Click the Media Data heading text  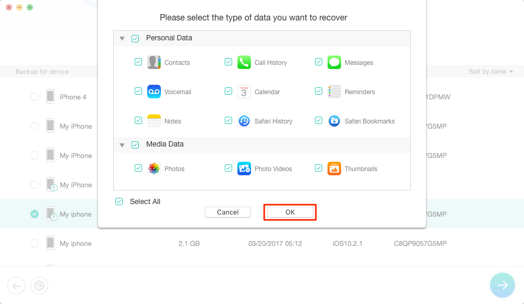point(165,144)
